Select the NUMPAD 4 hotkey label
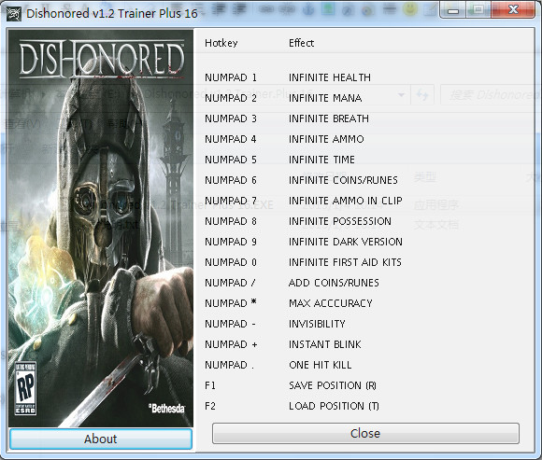Image resolution: width=542 pixels, height=460 pixels. tap(231, 139)
